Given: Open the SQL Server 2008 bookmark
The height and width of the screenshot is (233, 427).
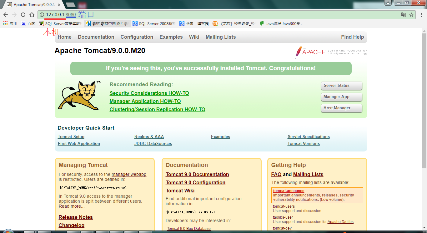Looking at the screenshot, I should click(x=154, y=23).
